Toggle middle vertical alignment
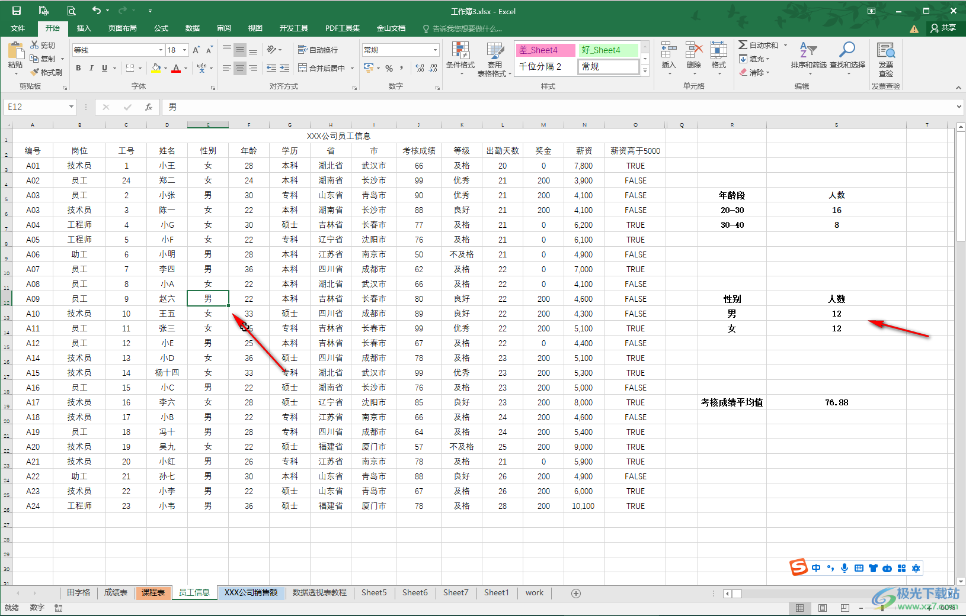Viewport: 966px width, 616px height. [240, 50]
